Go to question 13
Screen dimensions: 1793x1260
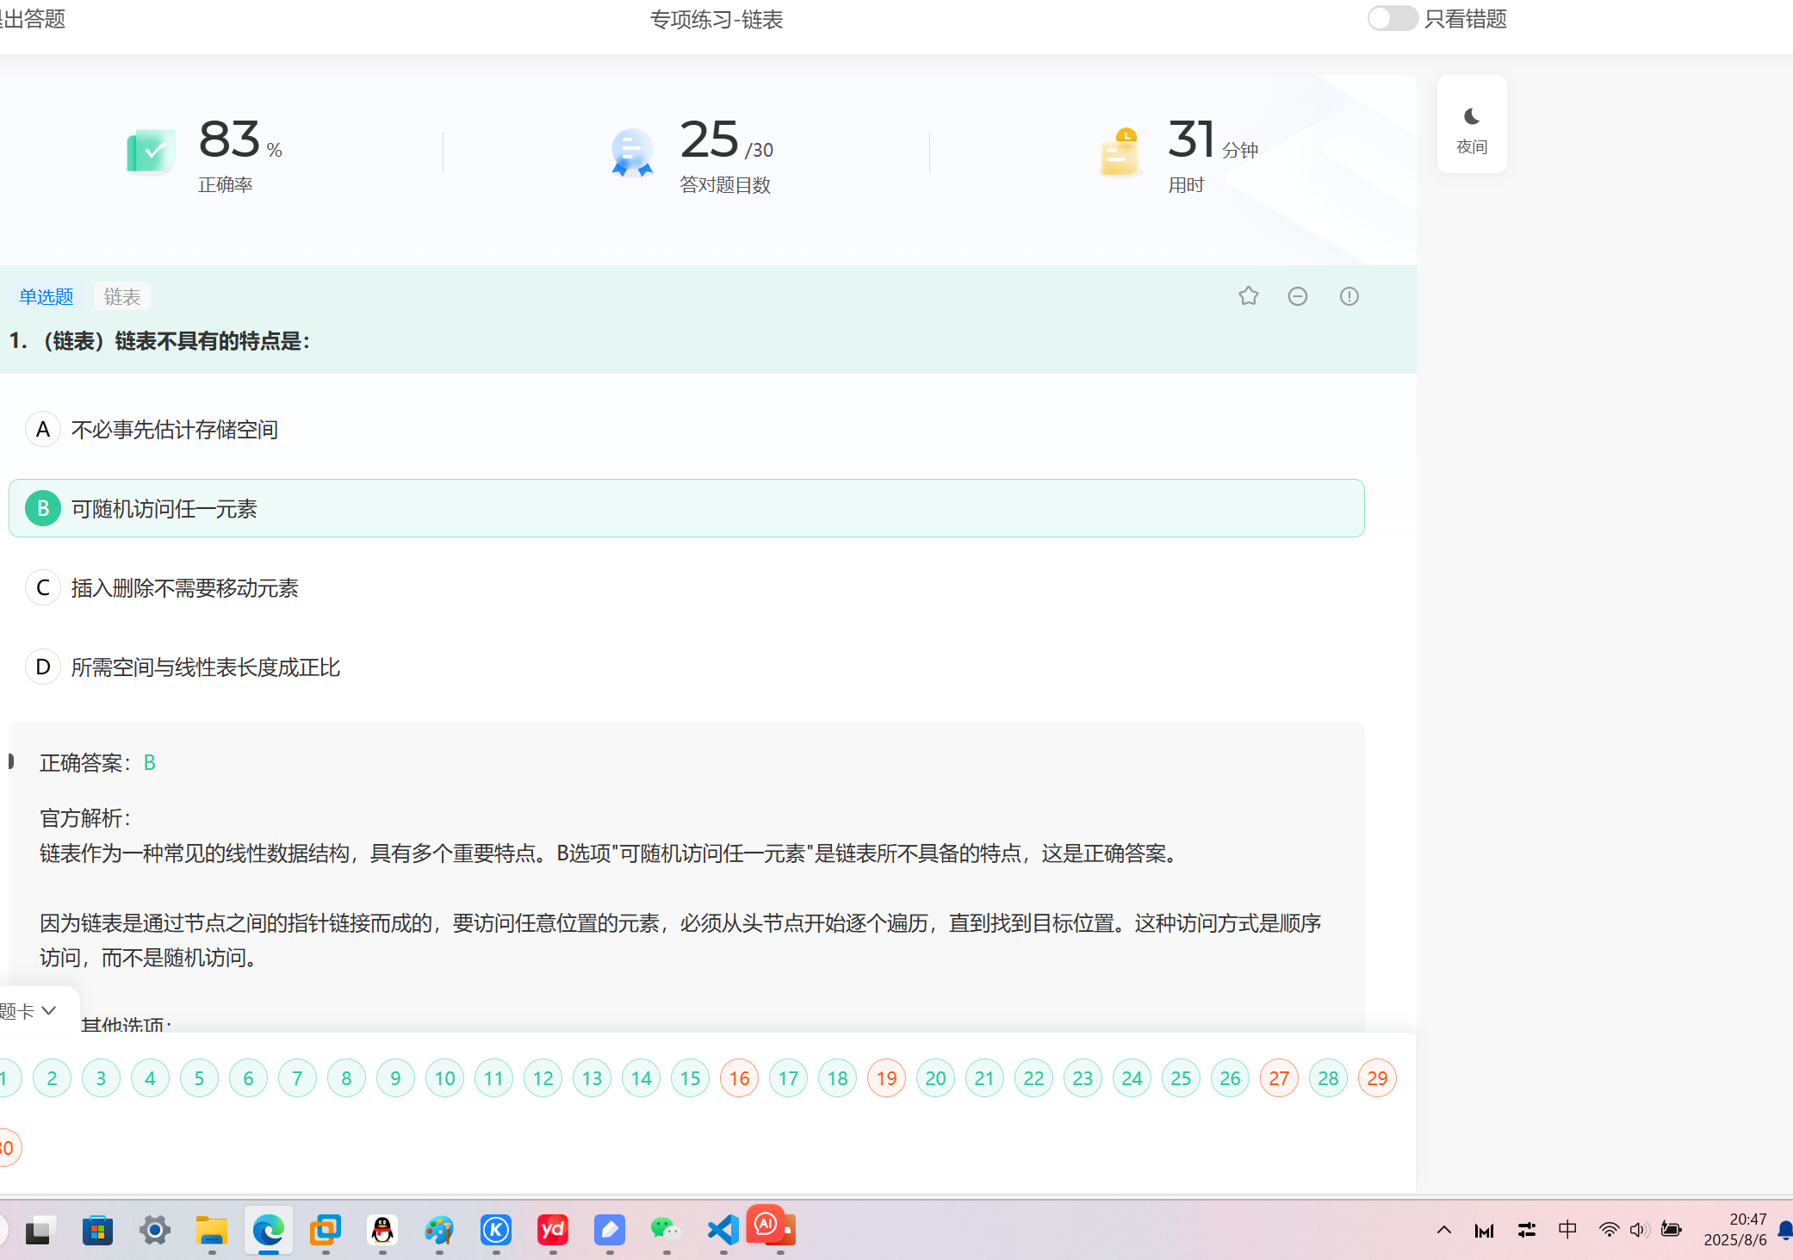click(x=592, y=1078)
